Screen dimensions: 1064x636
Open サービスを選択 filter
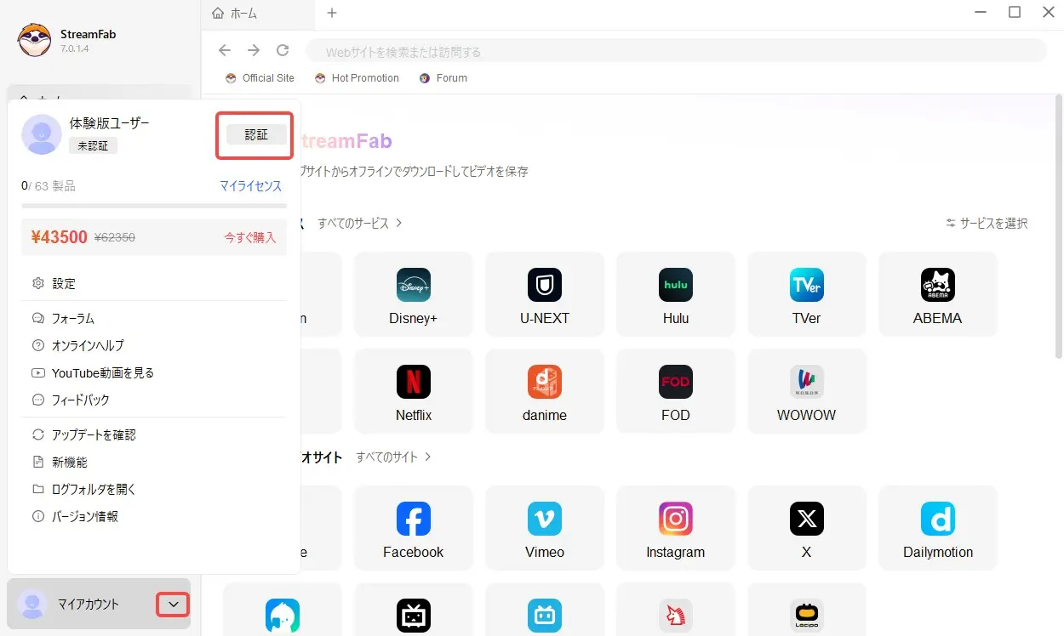click(x=987, y=223)
